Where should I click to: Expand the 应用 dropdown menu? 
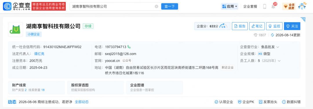pyautogui.click(x=230, y=6)
